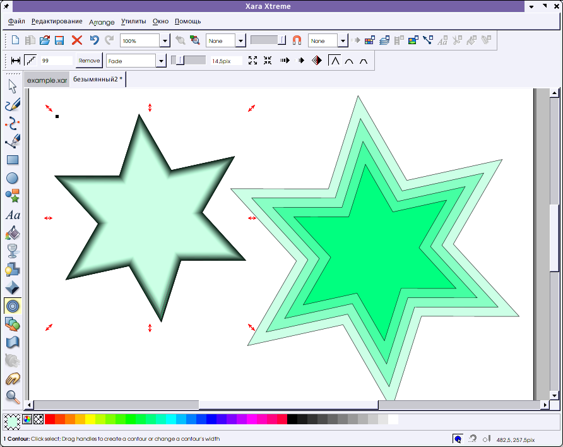This screenshot has width=563, height=447.
Task: Open the Arrange menu
Action: click(102, 22)
